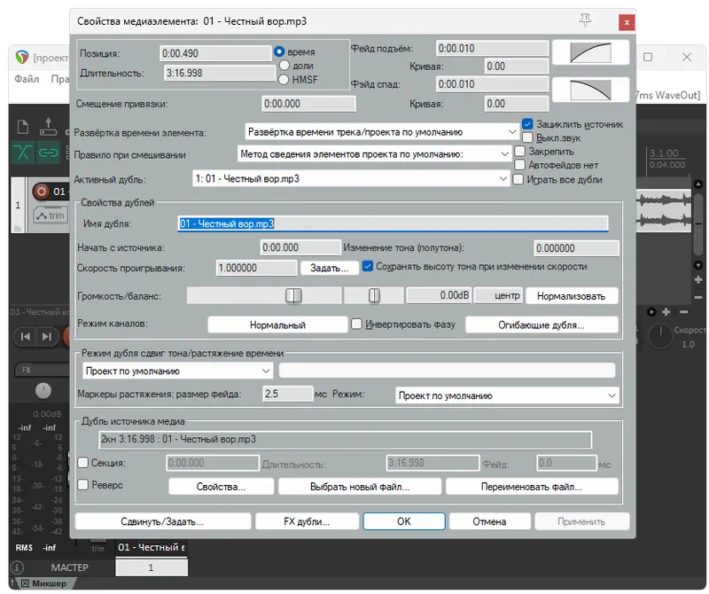Viewport: 709px width, 594px height.
Task: Enable 'Закрепить' checkbox
Action: (x=520, y=151)
